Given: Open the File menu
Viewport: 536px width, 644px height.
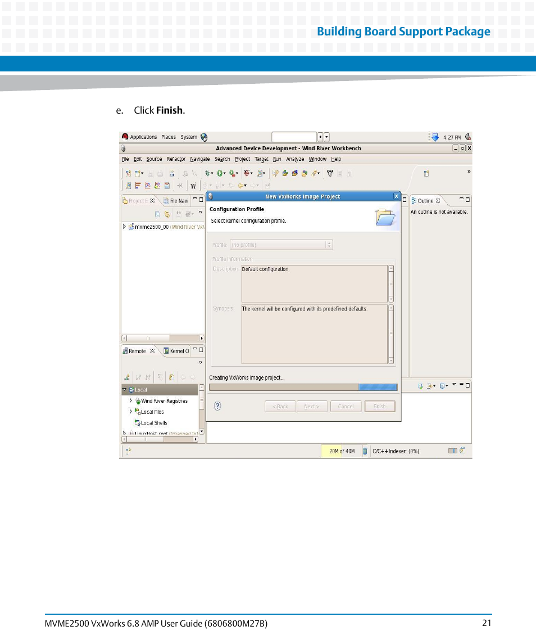Looking at the screenshot, I should (125, 159).
